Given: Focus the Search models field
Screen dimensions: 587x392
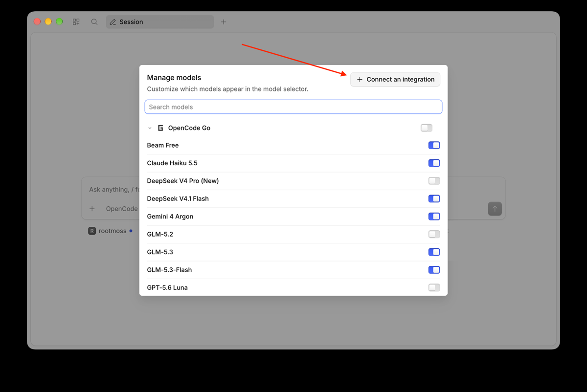Looking at the screenshot, I should point(293,107).
